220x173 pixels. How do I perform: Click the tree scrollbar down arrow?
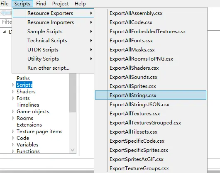point(72,150)
